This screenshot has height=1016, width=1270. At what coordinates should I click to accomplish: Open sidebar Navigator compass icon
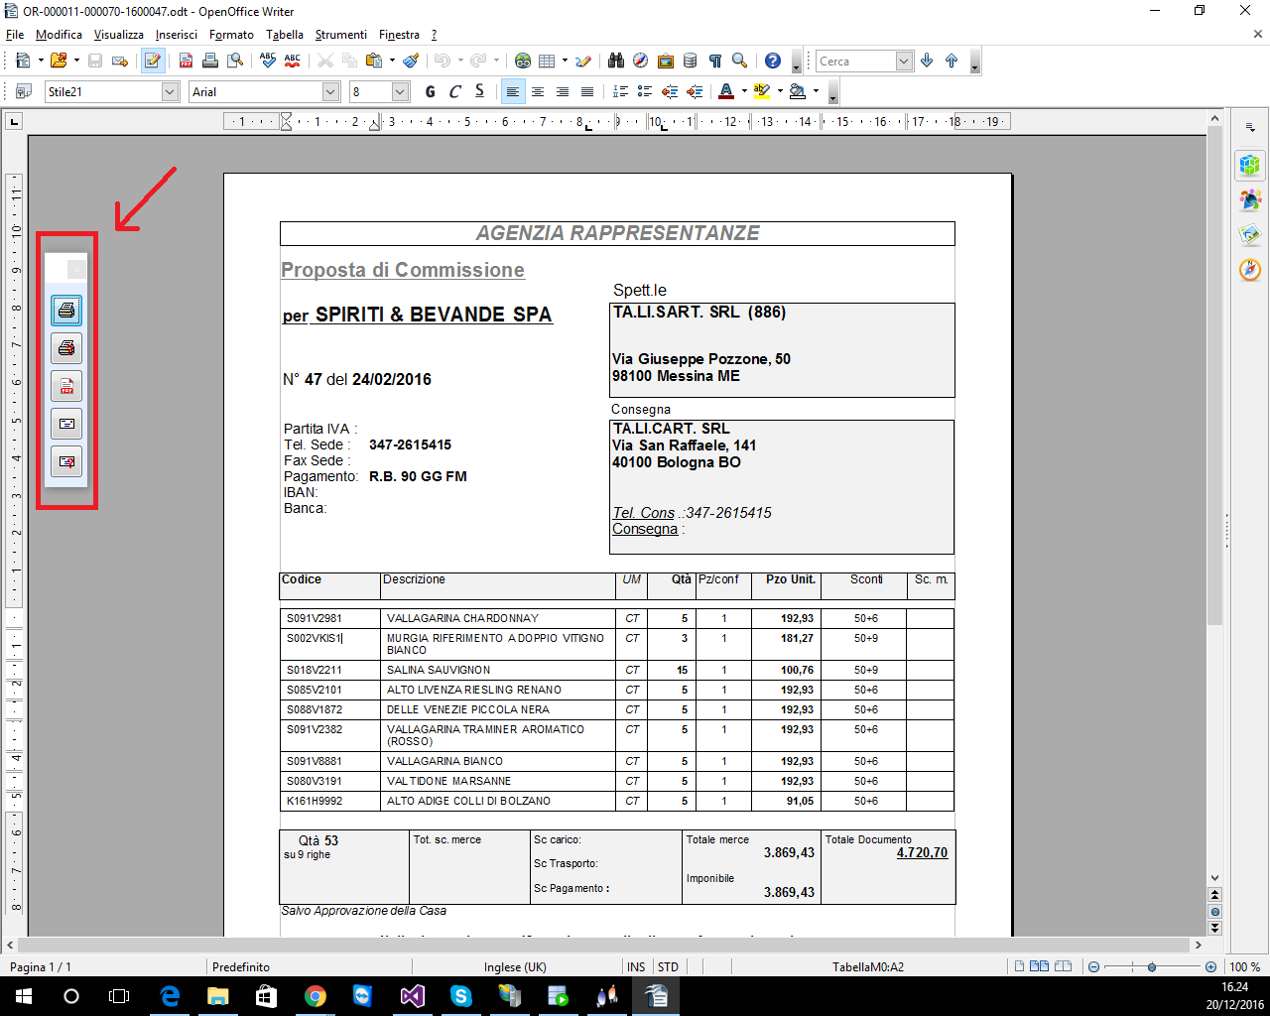1250,270
